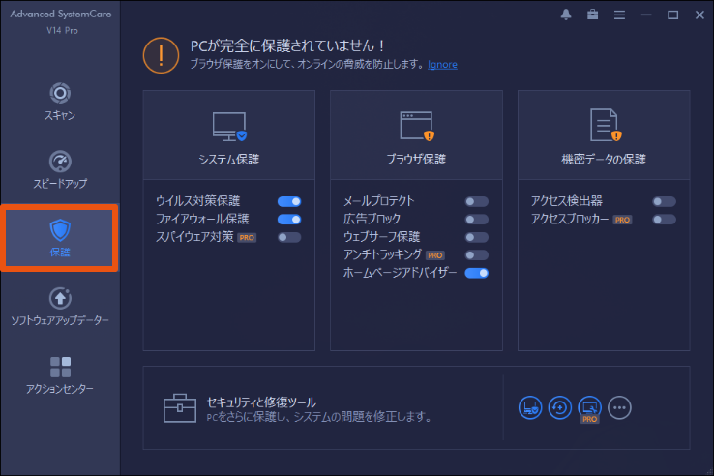Go to ソフトウェアアップデーター tab label

(60, 320)
